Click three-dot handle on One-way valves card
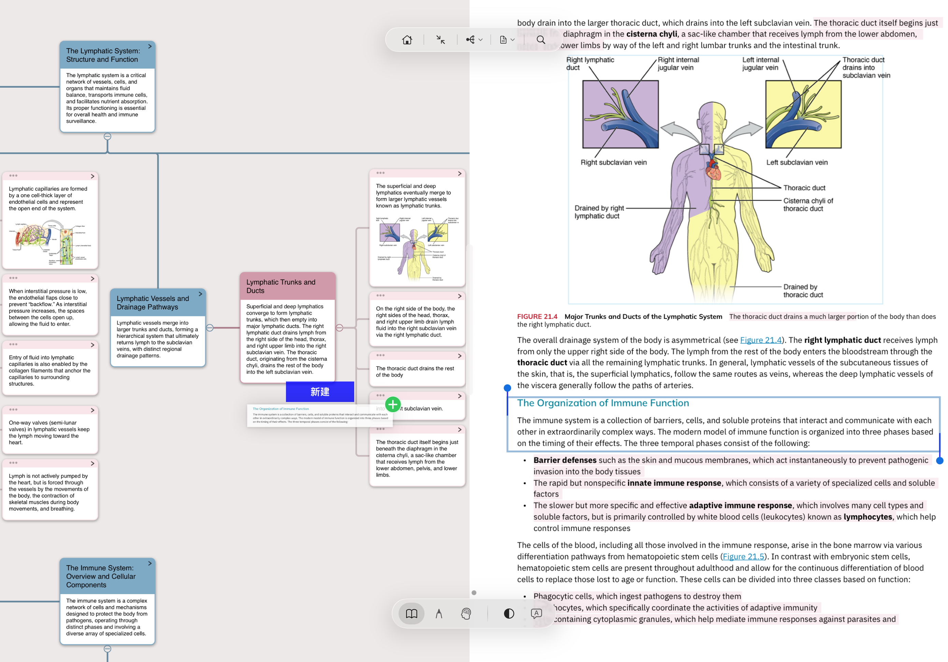 13,409
